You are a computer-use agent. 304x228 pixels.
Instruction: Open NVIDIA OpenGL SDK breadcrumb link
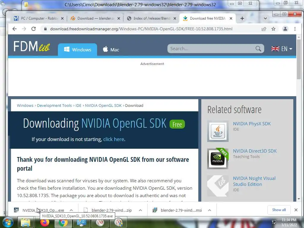tap(103, 105)
